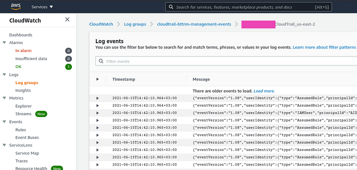Expand all rows using header triangle
Viewport: 357px width, 170px height.
coord(97,79)
